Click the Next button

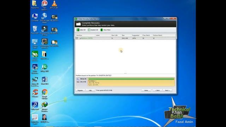[167, 90]
